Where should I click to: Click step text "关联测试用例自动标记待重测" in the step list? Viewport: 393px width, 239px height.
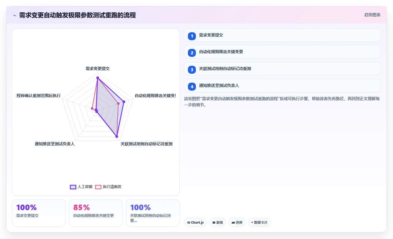pos(225,69)
